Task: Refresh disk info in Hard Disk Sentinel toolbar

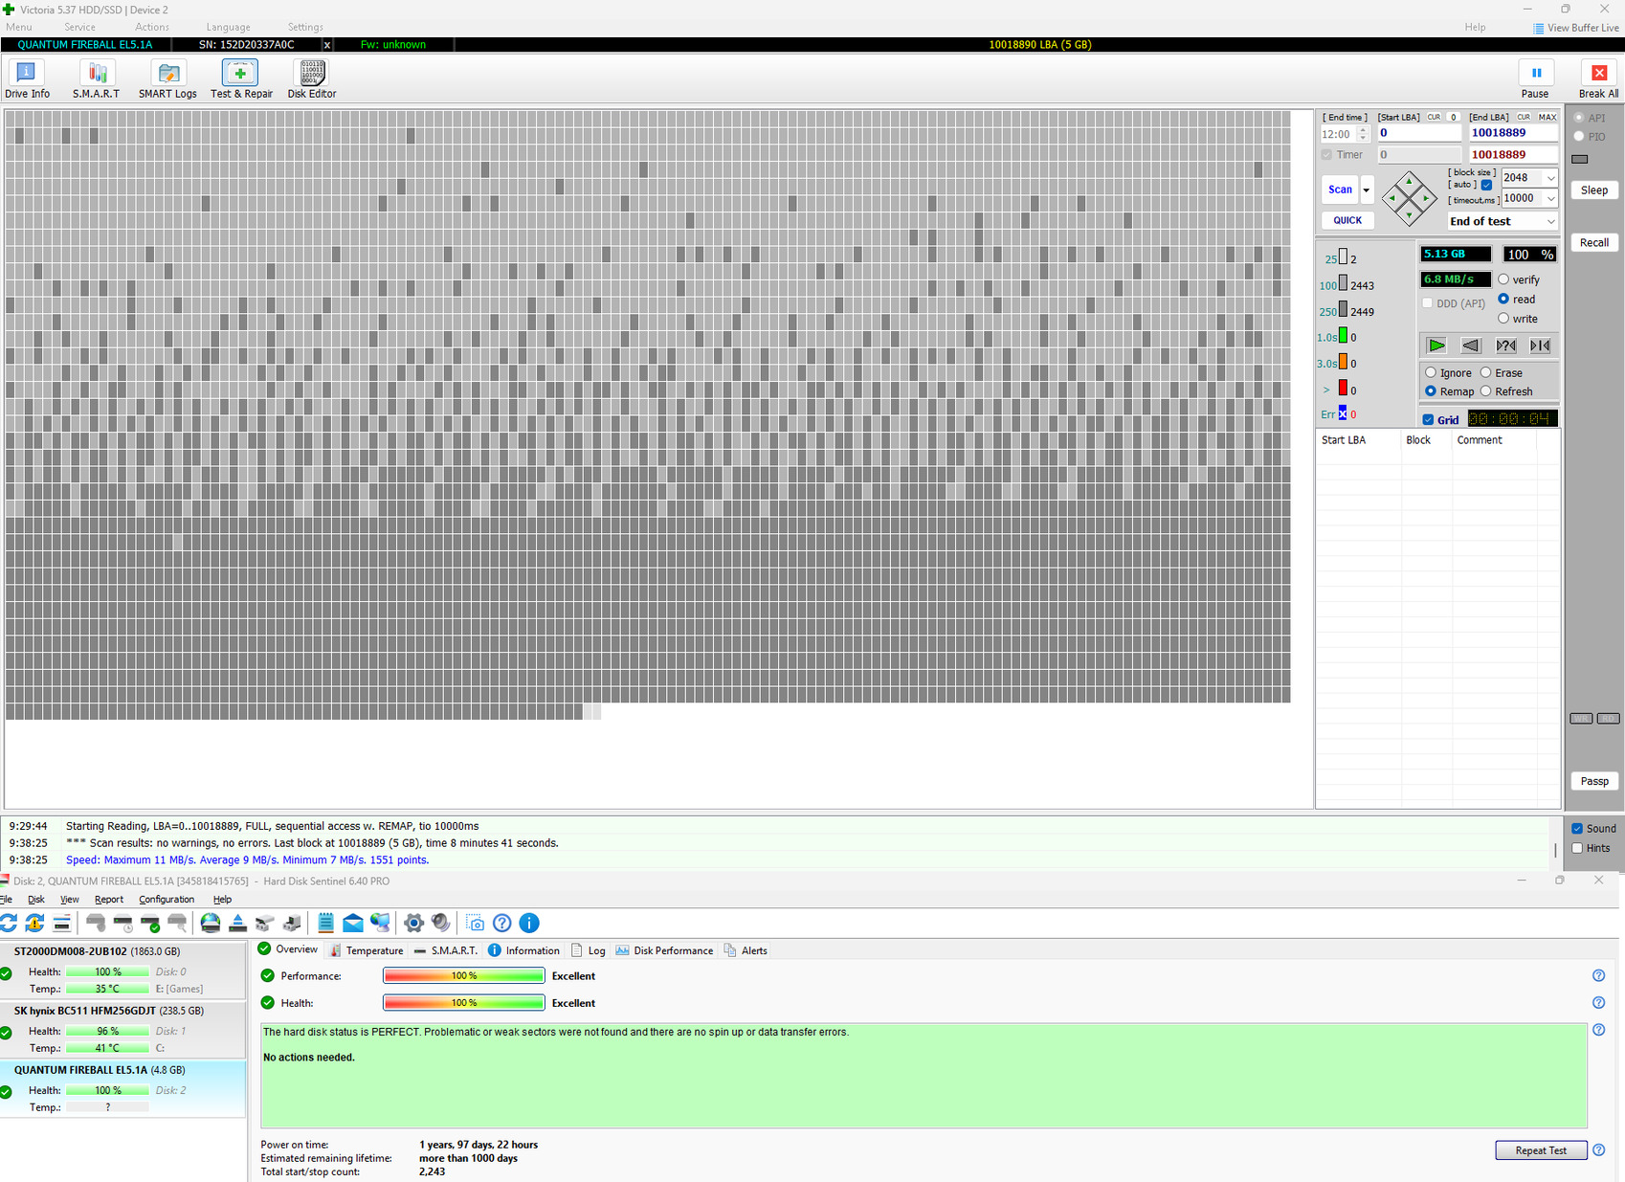Action: pyautogui.click(x=9, y=923)
